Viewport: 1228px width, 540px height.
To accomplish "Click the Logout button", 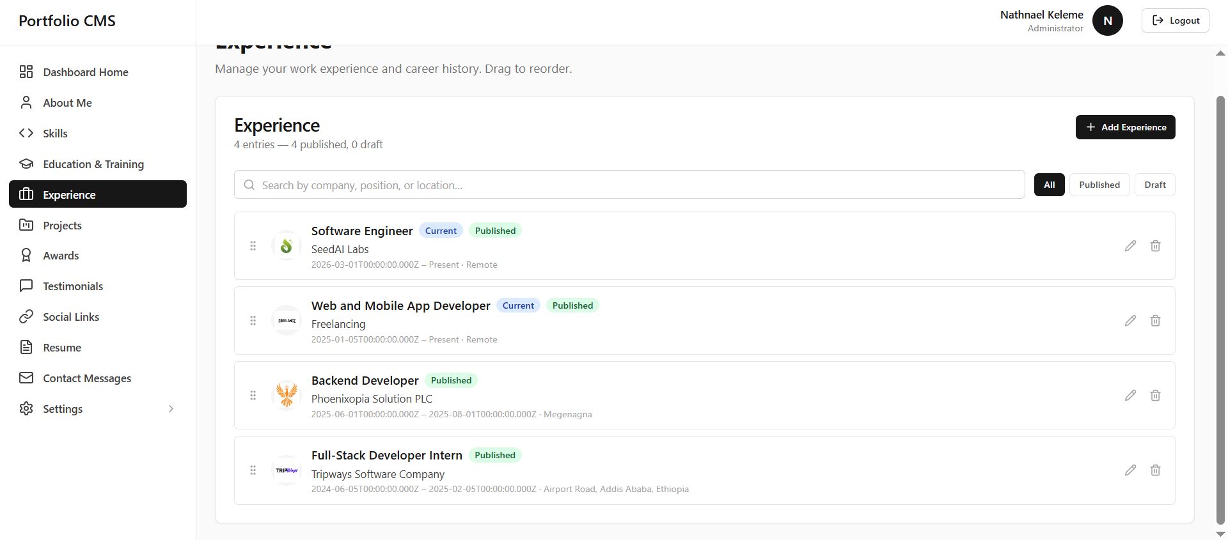I will coord(1175,20).
